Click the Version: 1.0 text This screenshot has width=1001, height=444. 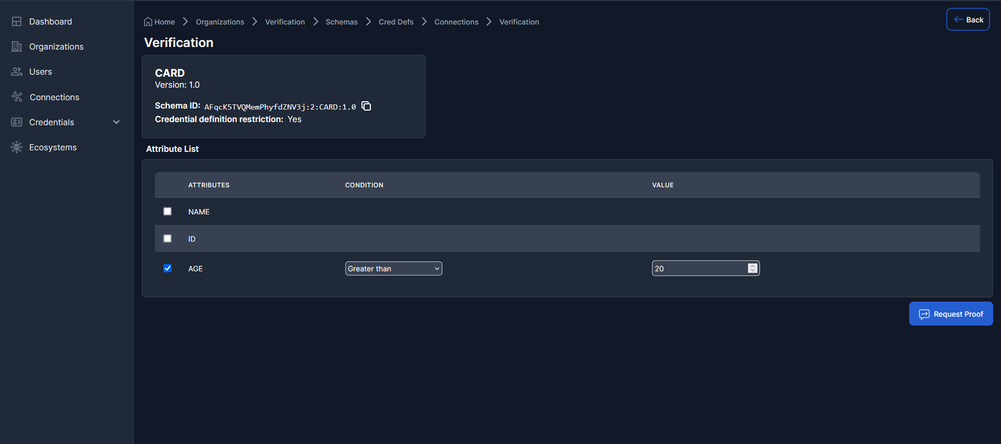point(177,85)
